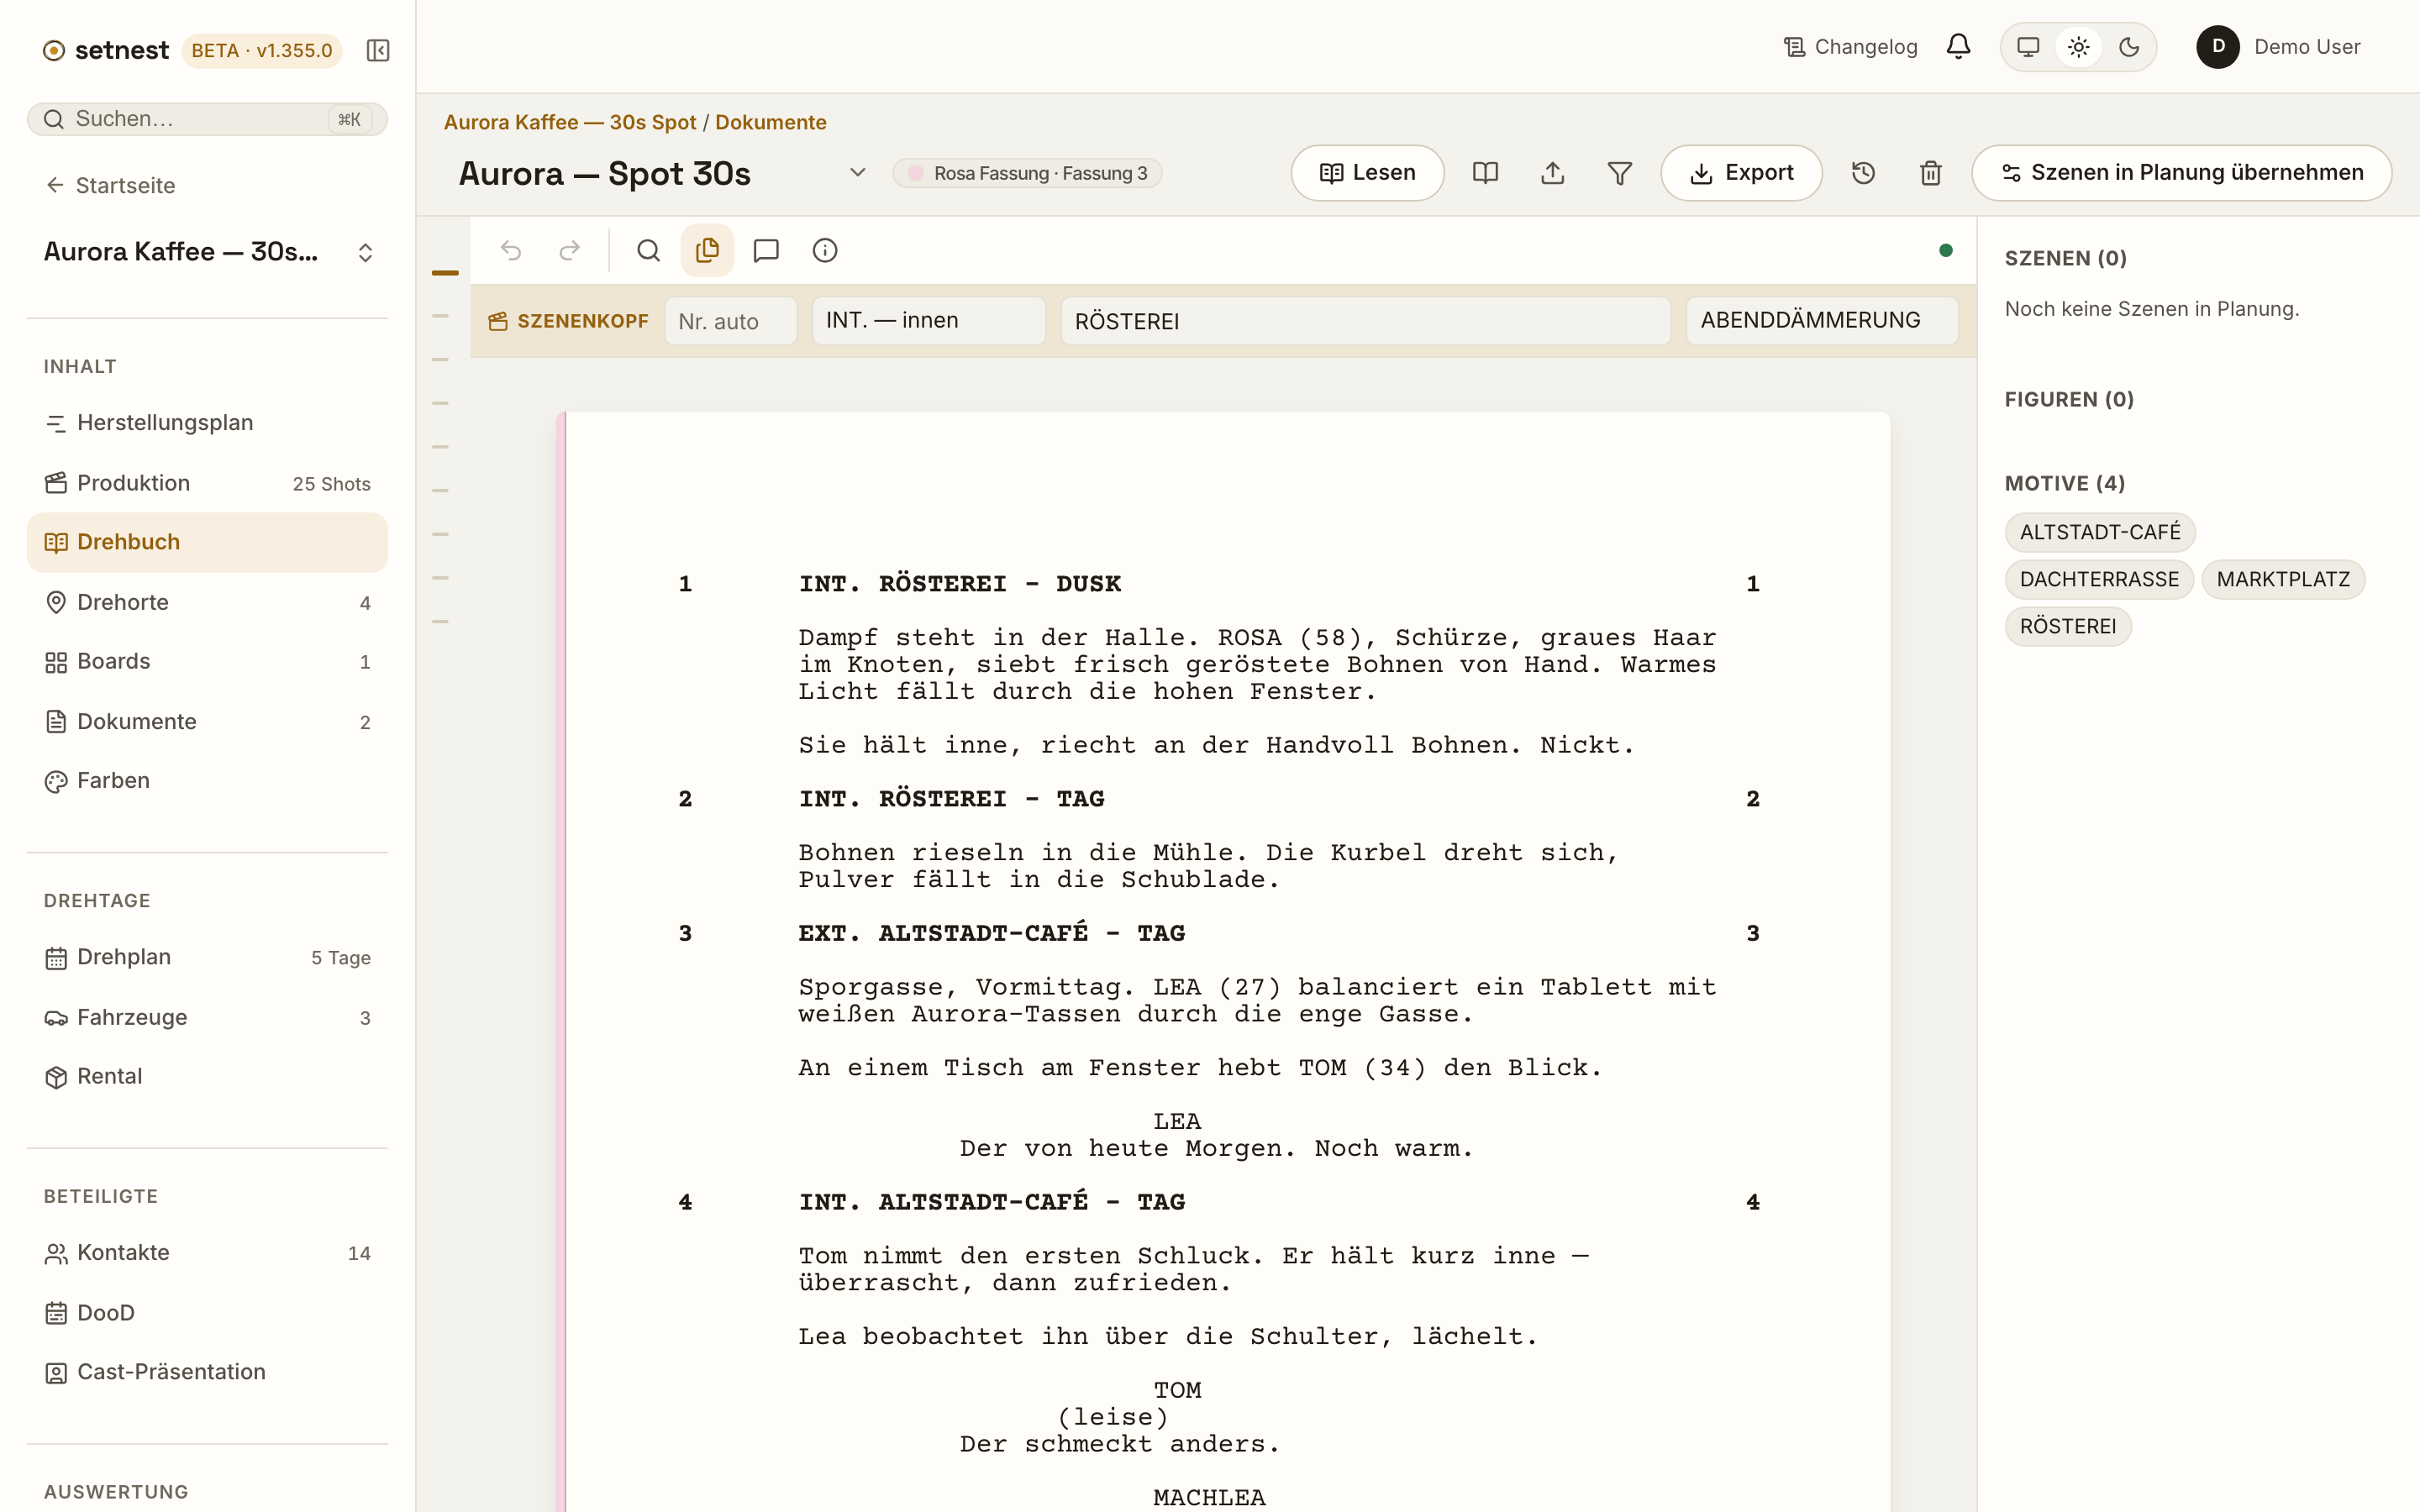Select system theme monitor toggle
This screenshot has height=1512, width=2420.
coord(2028,47)
